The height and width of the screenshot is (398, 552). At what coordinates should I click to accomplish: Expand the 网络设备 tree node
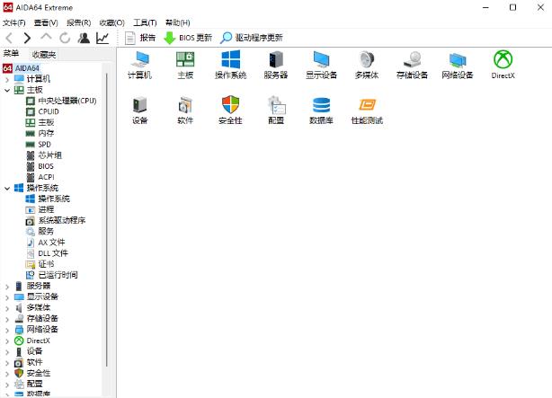pyautogui.click(x=7, y=330)
